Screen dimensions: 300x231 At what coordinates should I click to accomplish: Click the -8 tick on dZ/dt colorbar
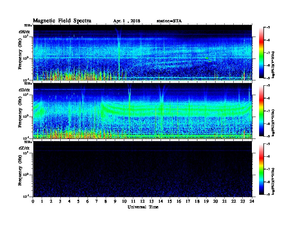point(268,182)
